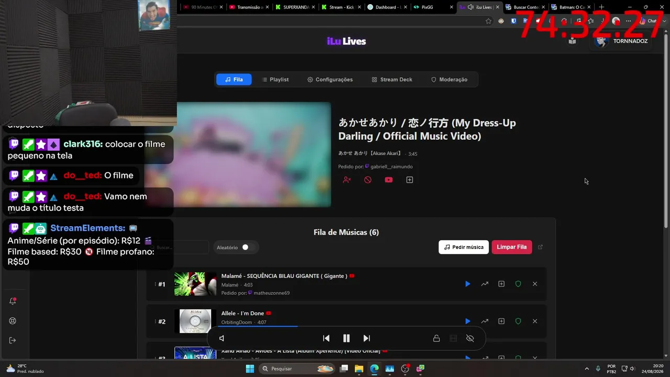Open notifications bell in sidebar
Image resolution: width=670 pixels, height=377 pixels.
pyautogui.click(x=13, y=301)
